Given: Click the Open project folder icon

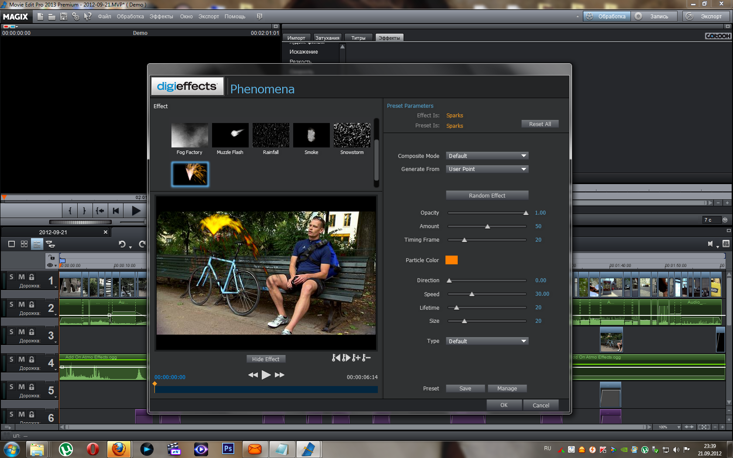Looking at the screenshot, I should tap(51, 17).
